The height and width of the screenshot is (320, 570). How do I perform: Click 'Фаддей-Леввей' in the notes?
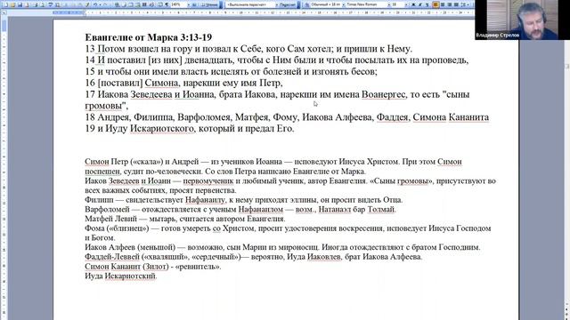point(112,257)
